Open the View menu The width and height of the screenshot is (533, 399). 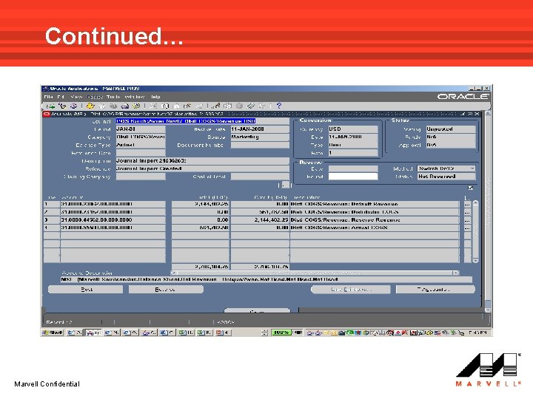(x=76, y=97)
